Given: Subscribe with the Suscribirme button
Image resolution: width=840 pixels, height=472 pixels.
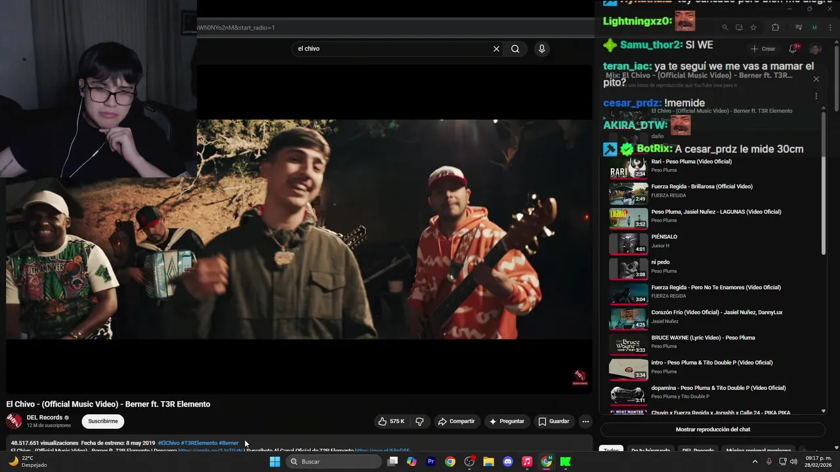Looking at the screenshot, I should pos(103,422).
